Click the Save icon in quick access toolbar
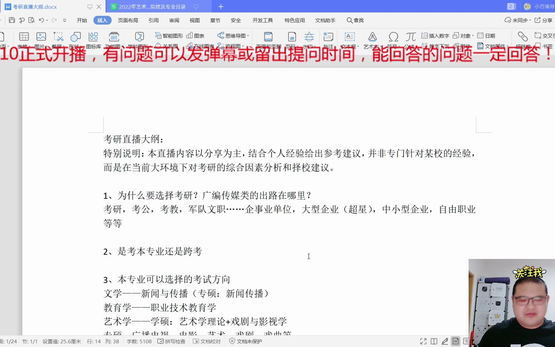 [12, 20]
